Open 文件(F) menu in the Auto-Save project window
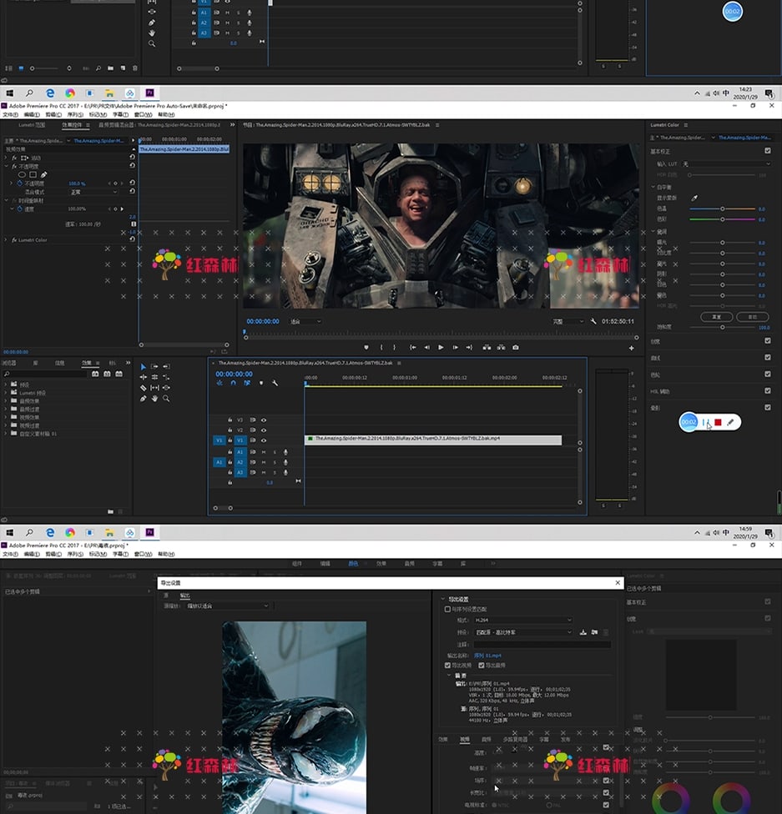The height and width of the screenshot is (814, 782). pos(10,115)
